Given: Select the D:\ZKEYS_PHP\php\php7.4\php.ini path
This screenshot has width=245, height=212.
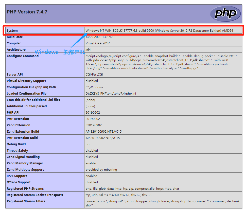Looking at the screenshot, I should click(x=111, y=94).
